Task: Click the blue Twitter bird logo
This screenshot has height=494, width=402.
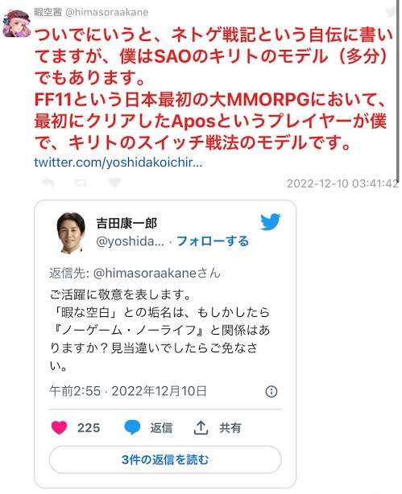Action: point(271,222)
